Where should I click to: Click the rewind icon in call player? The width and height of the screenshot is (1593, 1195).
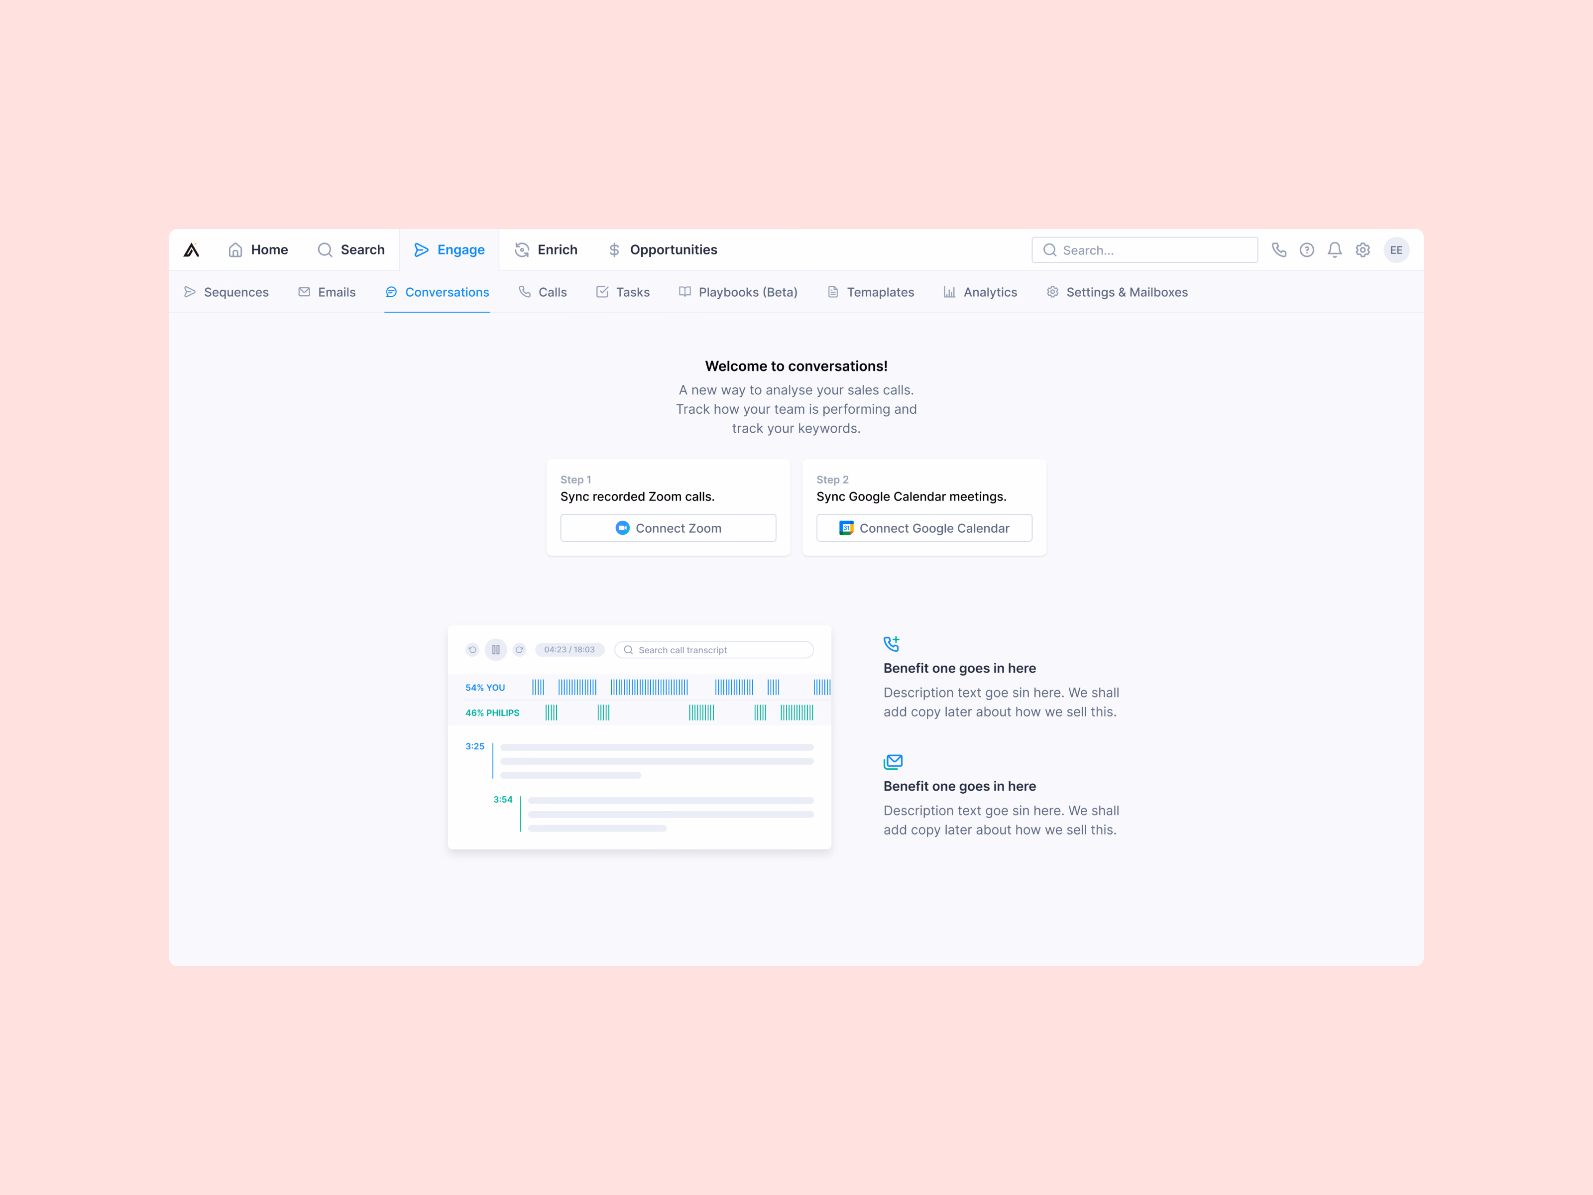click(x=472, y=650)
